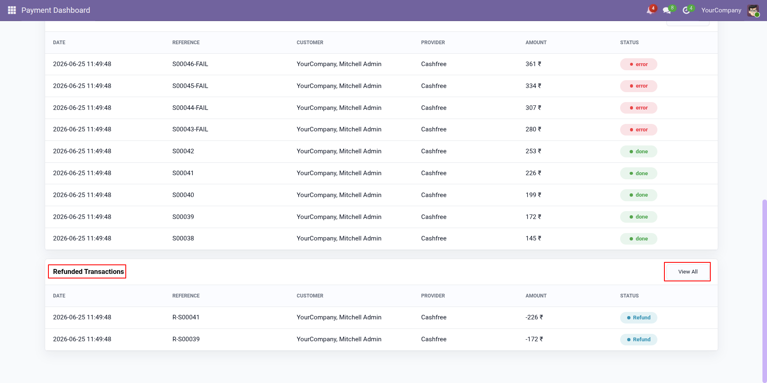The image size is (767, 383).
Task: Click the Status column header in top table
Action: click(x=629, y=43)
